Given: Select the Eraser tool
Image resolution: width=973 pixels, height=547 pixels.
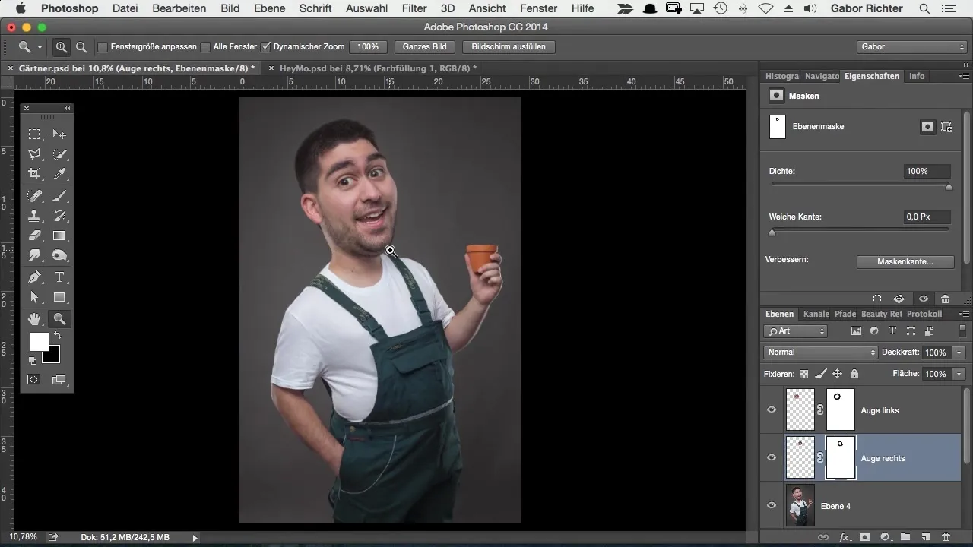Looking at the screenshot, I should [x=34, y=236].
